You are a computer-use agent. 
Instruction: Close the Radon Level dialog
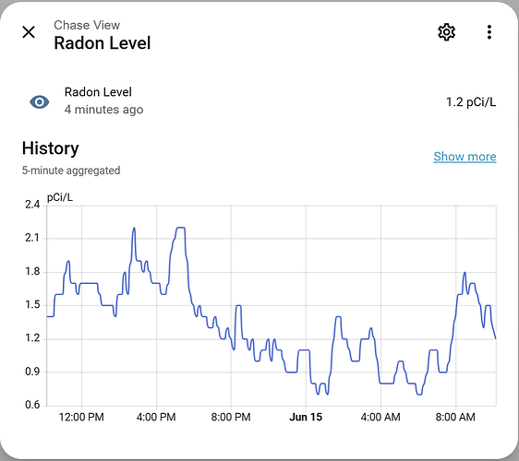pos(29,32)
